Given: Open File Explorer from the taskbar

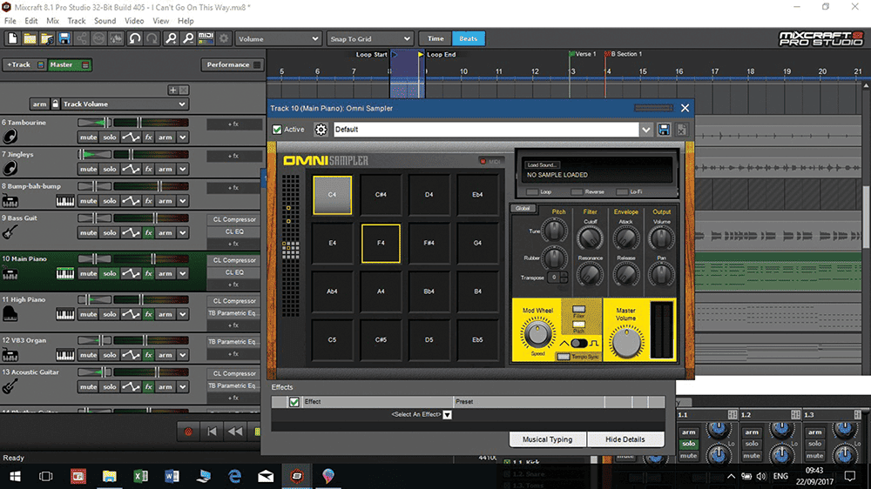Looking at the screenshot, I should click(110, 476).
